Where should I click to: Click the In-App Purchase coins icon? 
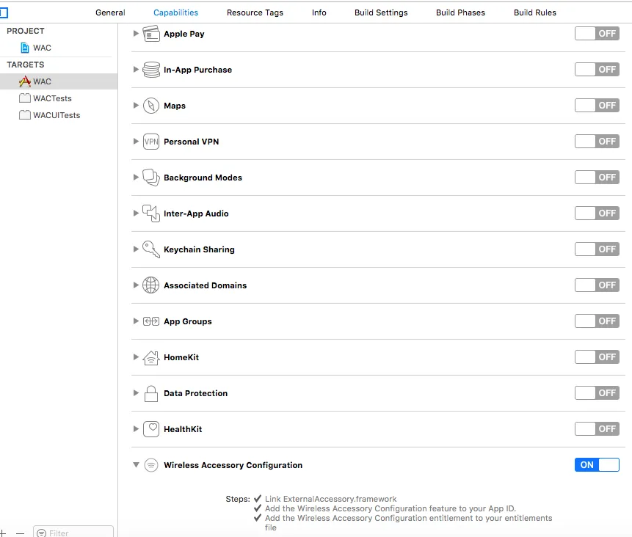[151, 69]
